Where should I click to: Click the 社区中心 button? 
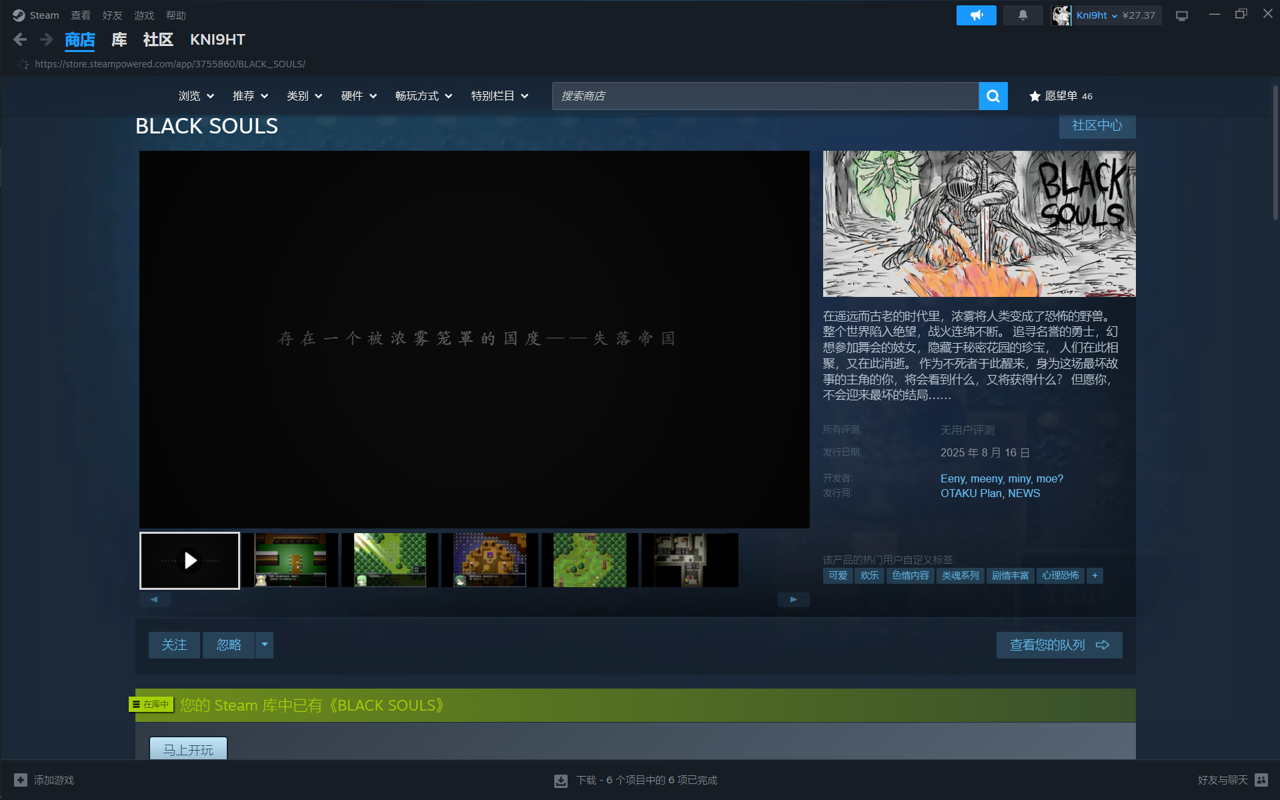1097,125
